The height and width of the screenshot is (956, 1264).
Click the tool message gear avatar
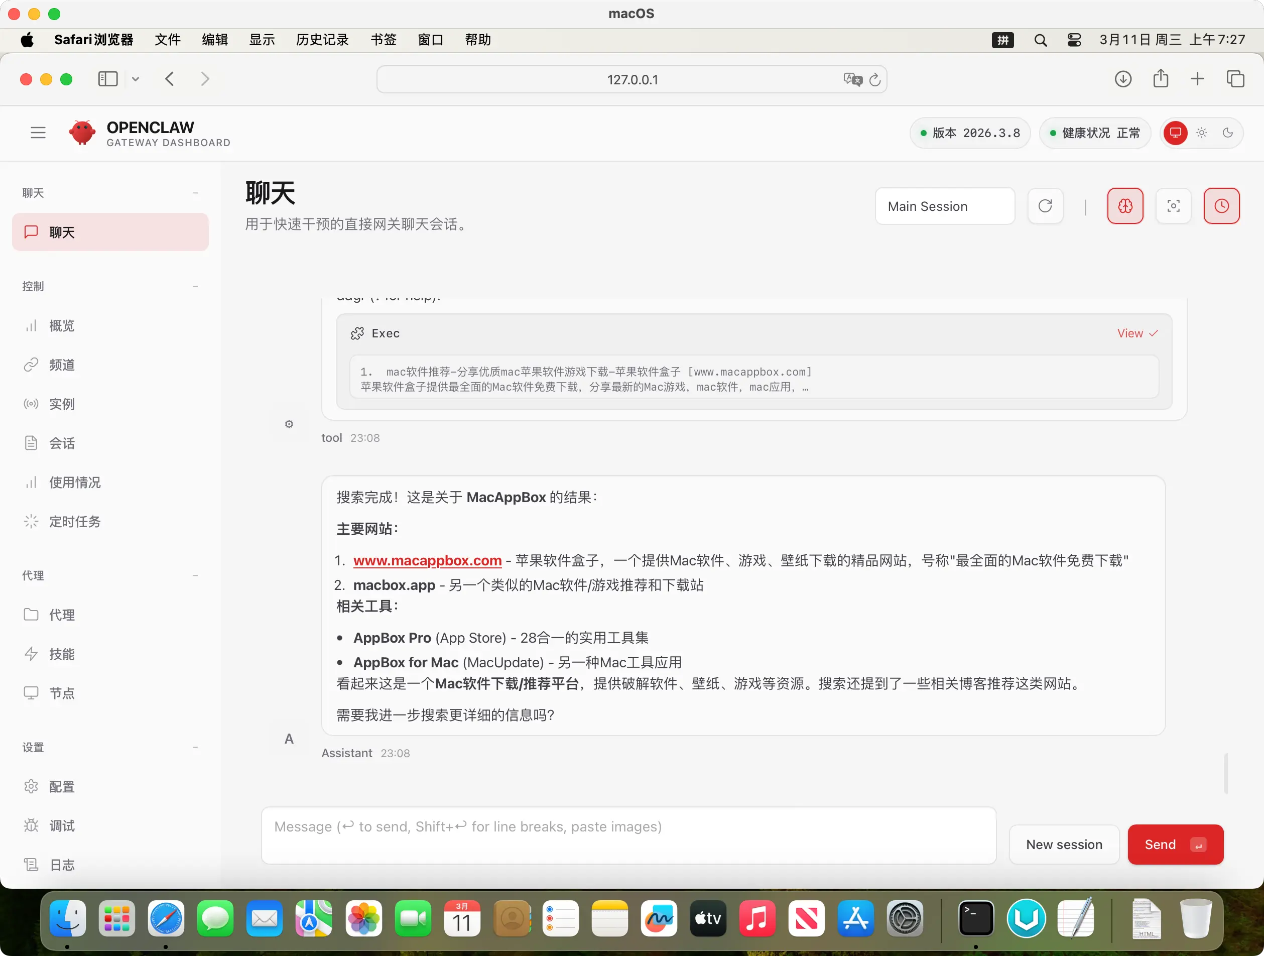pos(289,424)
